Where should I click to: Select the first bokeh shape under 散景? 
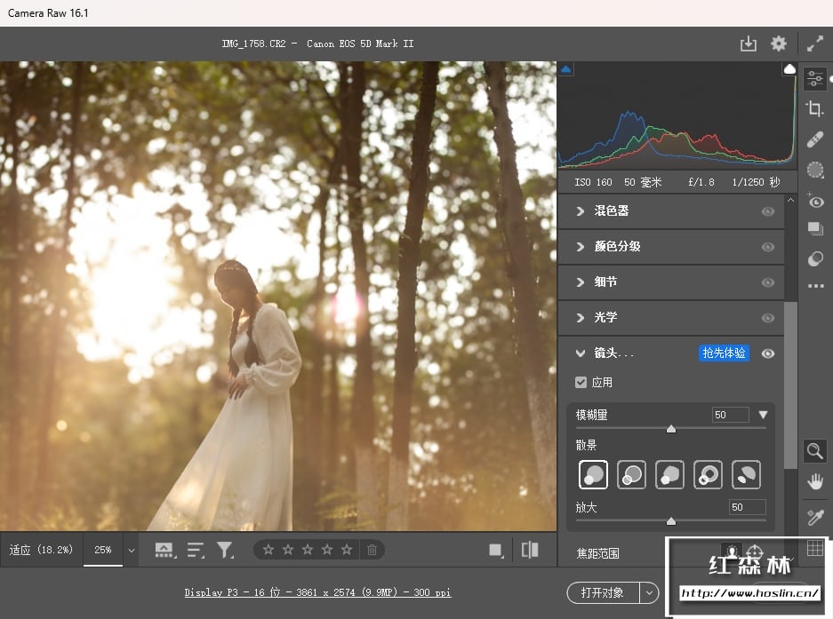coord(593,474)
